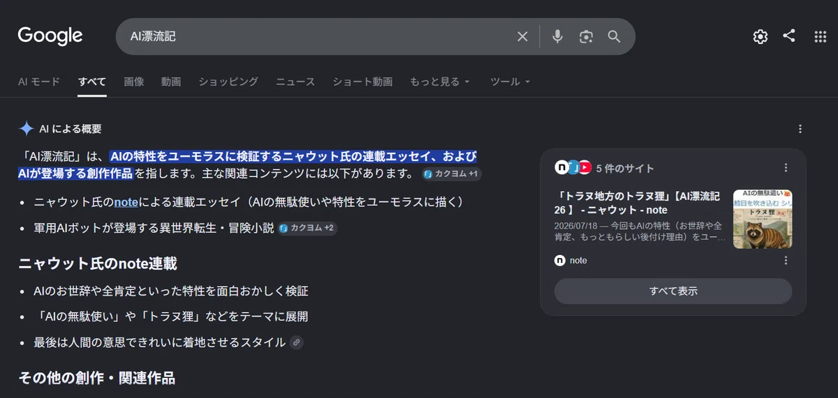
Task: Open the three-dot menu beside 5 件のサイト
Action: [786, 167]
